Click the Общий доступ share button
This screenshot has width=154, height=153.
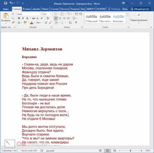coord(140,9)
